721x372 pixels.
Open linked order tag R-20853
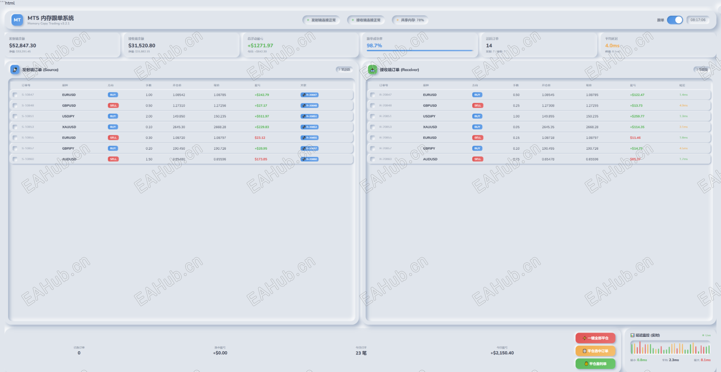tap(310, 127)
